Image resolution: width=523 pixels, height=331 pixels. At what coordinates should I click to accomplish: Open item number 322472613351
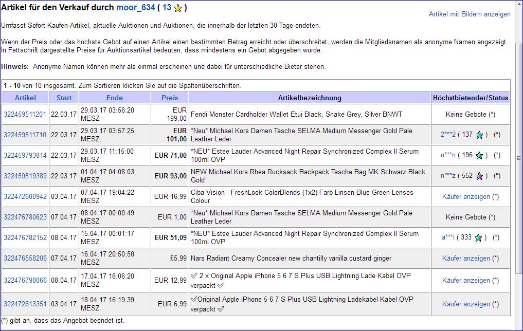click(x=25, y=304)
